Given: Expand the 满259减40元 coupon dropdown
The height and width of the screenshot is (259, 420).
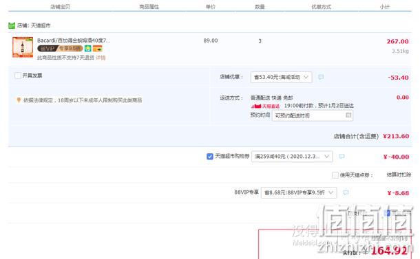Looking at the screenshot, I should click(x=292, y=157).
